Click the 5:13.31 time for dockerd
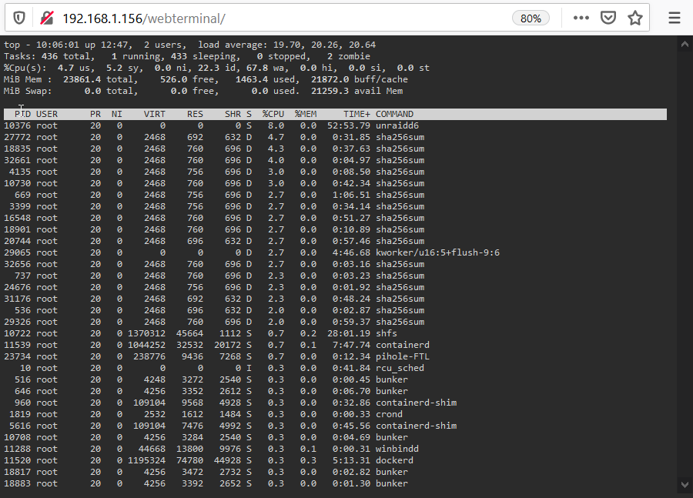 (351, 460)
